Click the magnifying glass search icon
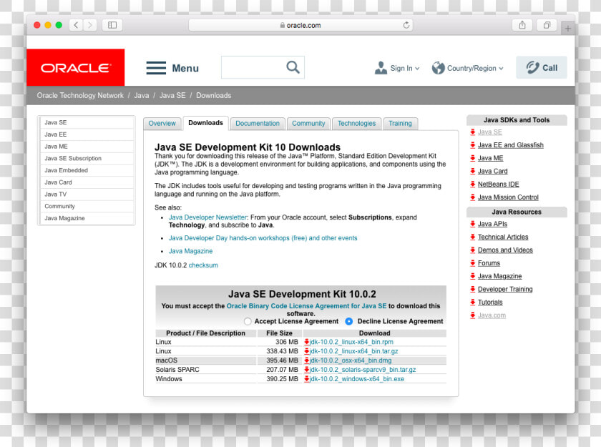This screenshot has width=601, height=447. click(x=293, y=67)
